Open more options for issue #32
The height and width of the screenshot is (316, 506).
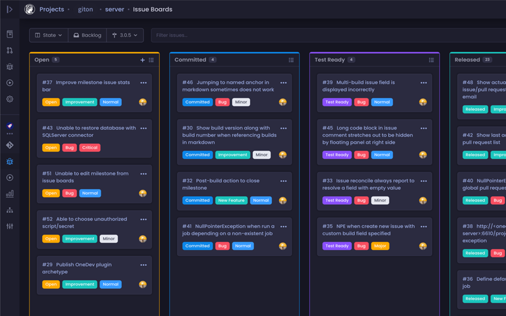click(283, 181)
